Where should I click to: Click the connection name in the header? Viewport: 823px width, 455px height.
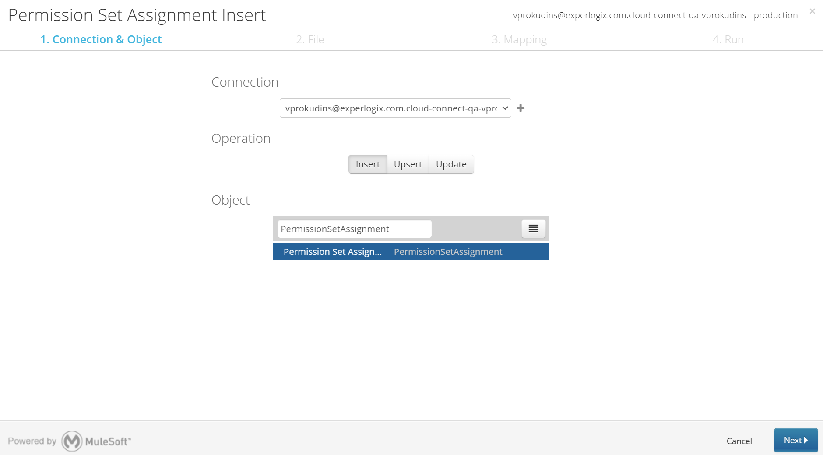[x=655, y=15]
